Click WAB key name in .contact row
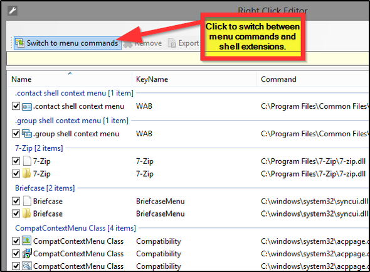 pos(144,106)
